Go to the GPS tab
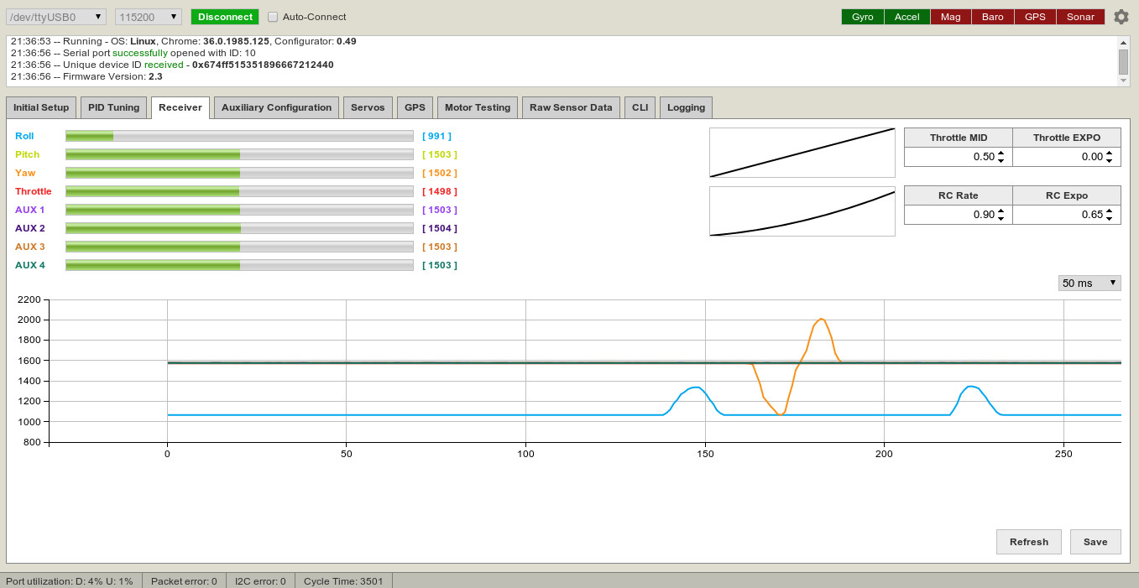 [x=415, y=107]
